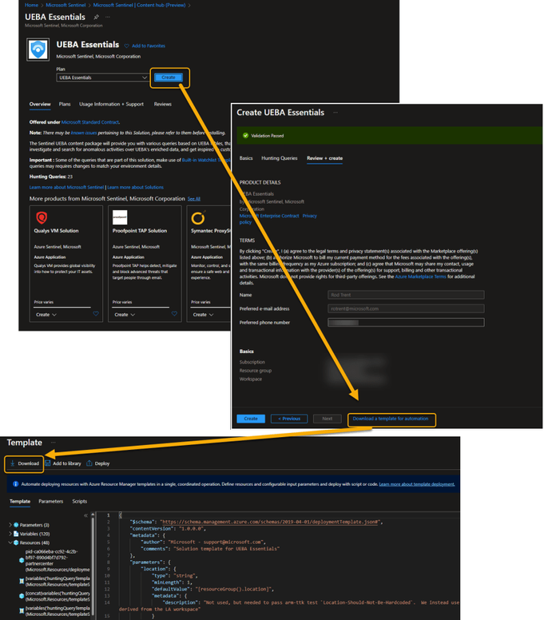
Task: Open the Parameters tab in Template pane
Action: pyautogui.click(x=50, y=502)
